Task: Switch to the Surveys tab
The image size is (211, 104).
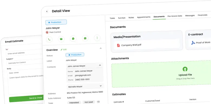Action: 122,18
